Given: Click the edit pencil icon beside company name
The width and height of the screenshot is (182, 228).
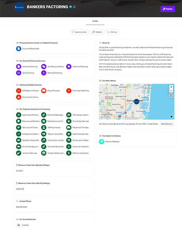Looking at the screenshot, I should [75, 7].
